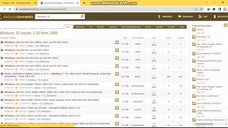Open Windows 10 21H2 15in1 x86 Integral Edition link

click(42, 108)
